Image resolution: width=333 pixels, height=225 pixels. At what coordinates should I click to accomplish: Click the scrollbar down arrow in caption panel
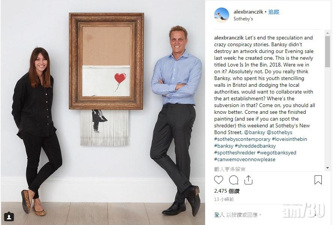(x=327, y=168)
